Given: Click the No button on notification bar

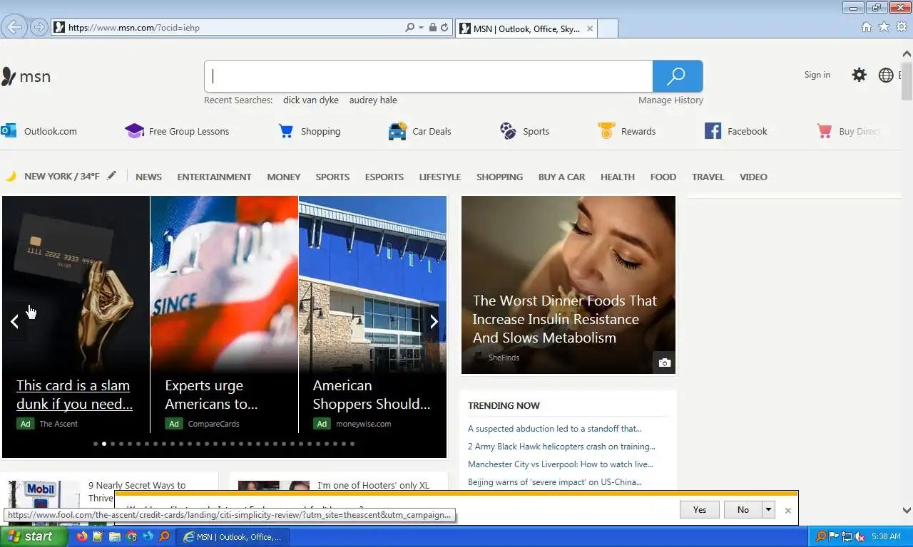Looking at the screenshot, I should tap(743, 509).
